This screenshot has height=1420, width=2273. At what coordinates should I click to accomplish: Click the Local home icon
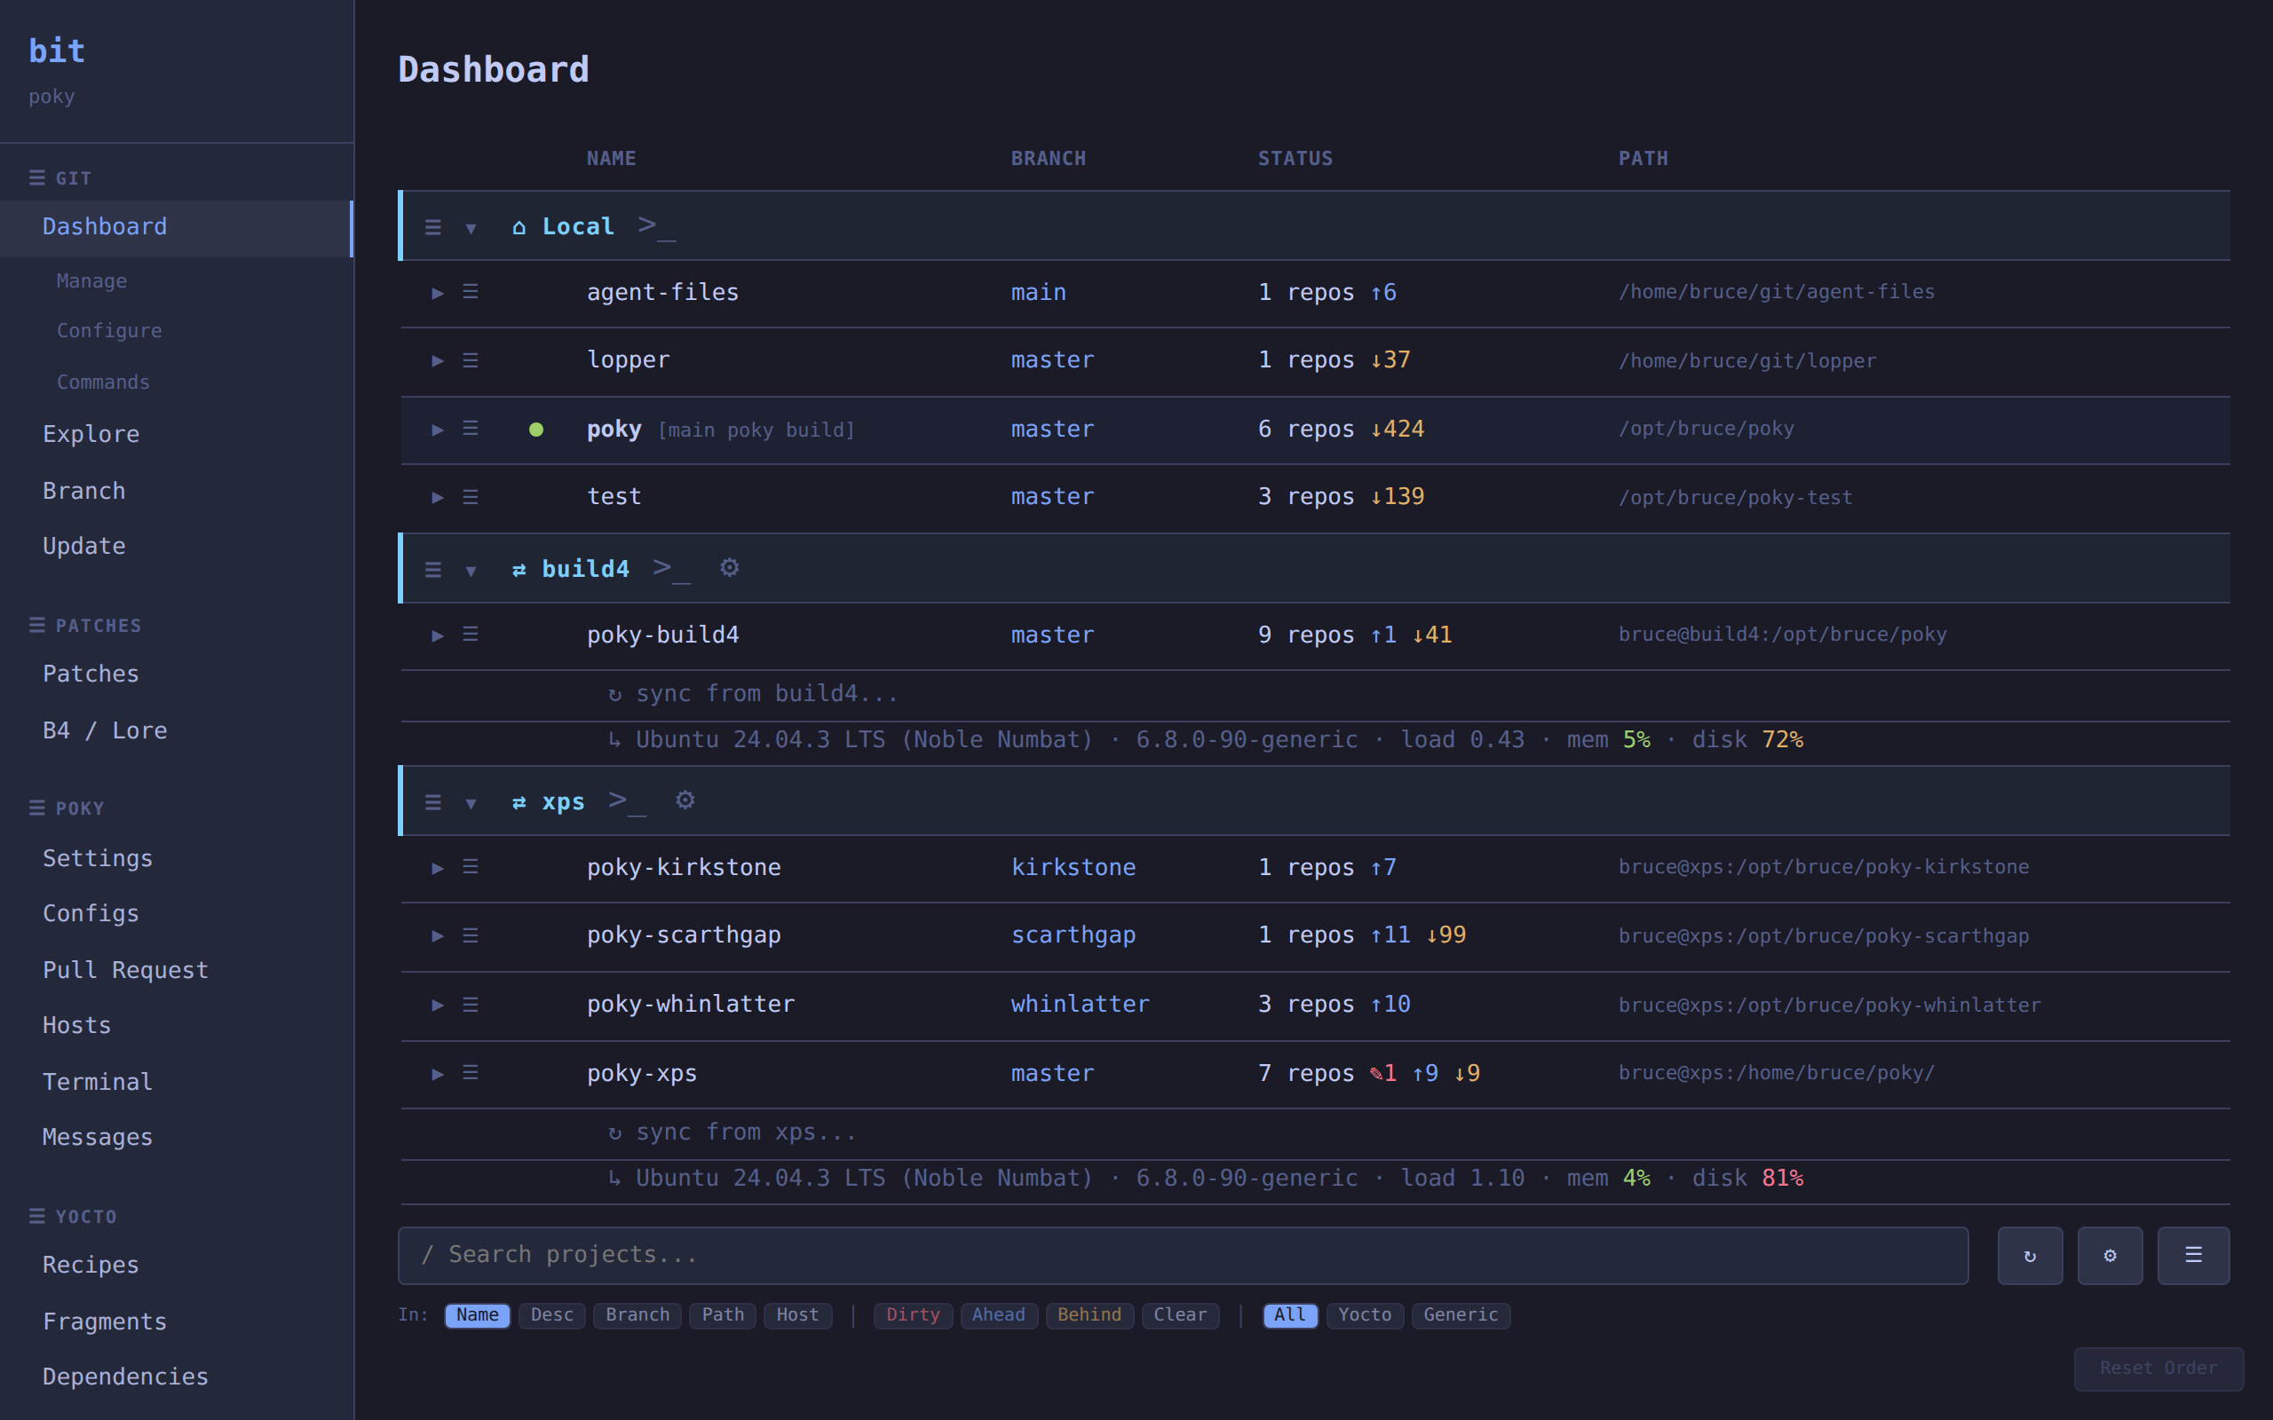(x=519, y=227)
